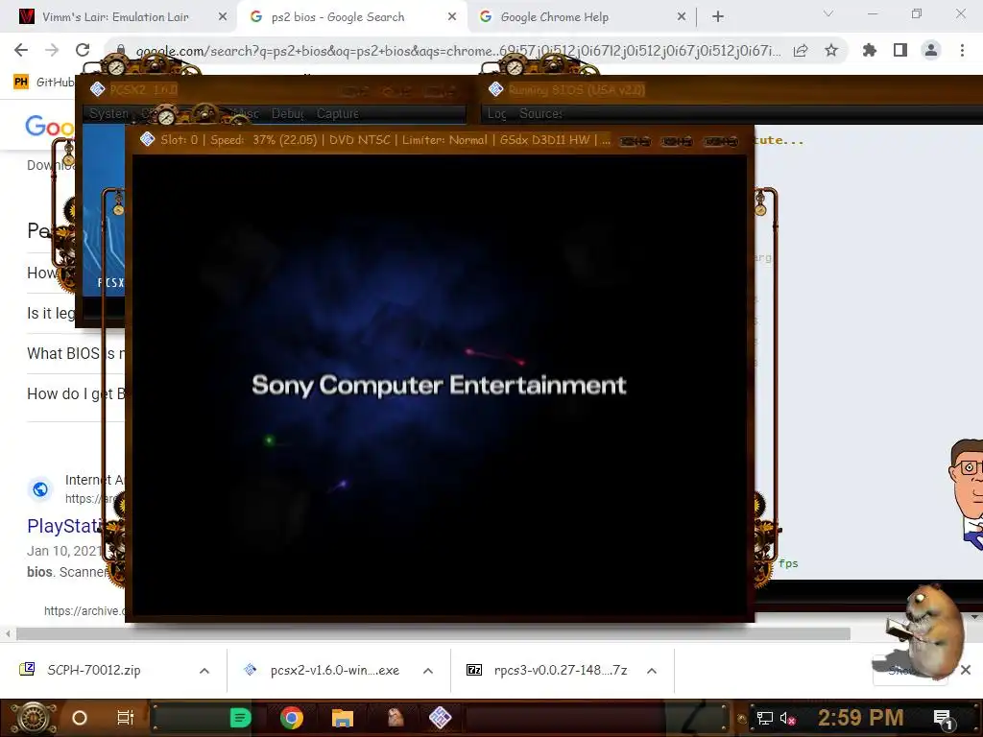
Task: Click the PCSX2 1.6.0 title bar icon
Action: [97, 89]
